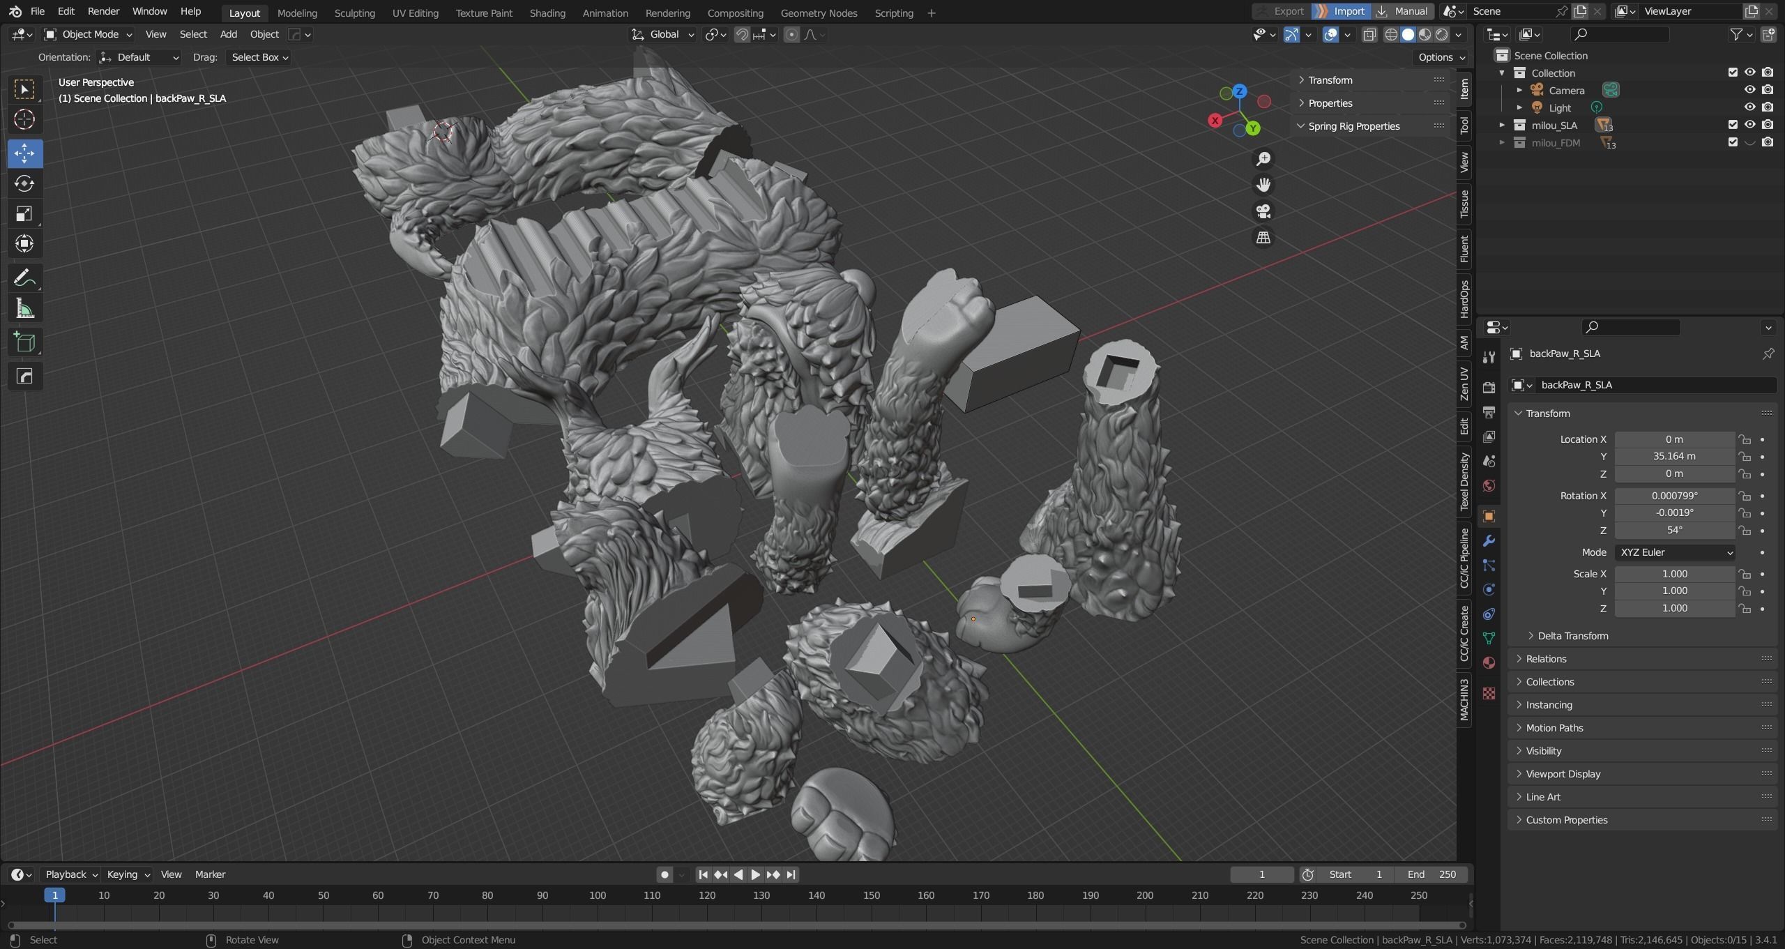Switch to rendered viewport shading
1785x949 pixels.
(x=1441, y=34)
